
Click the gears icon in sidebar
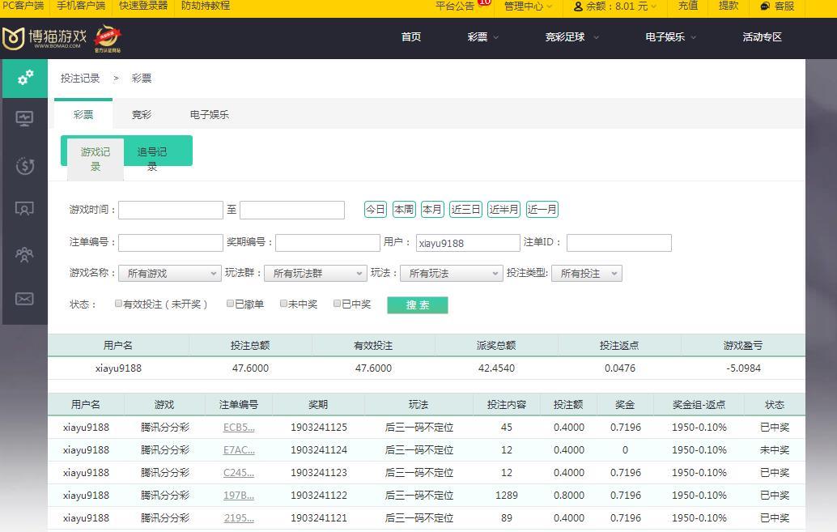coord(25,78)
